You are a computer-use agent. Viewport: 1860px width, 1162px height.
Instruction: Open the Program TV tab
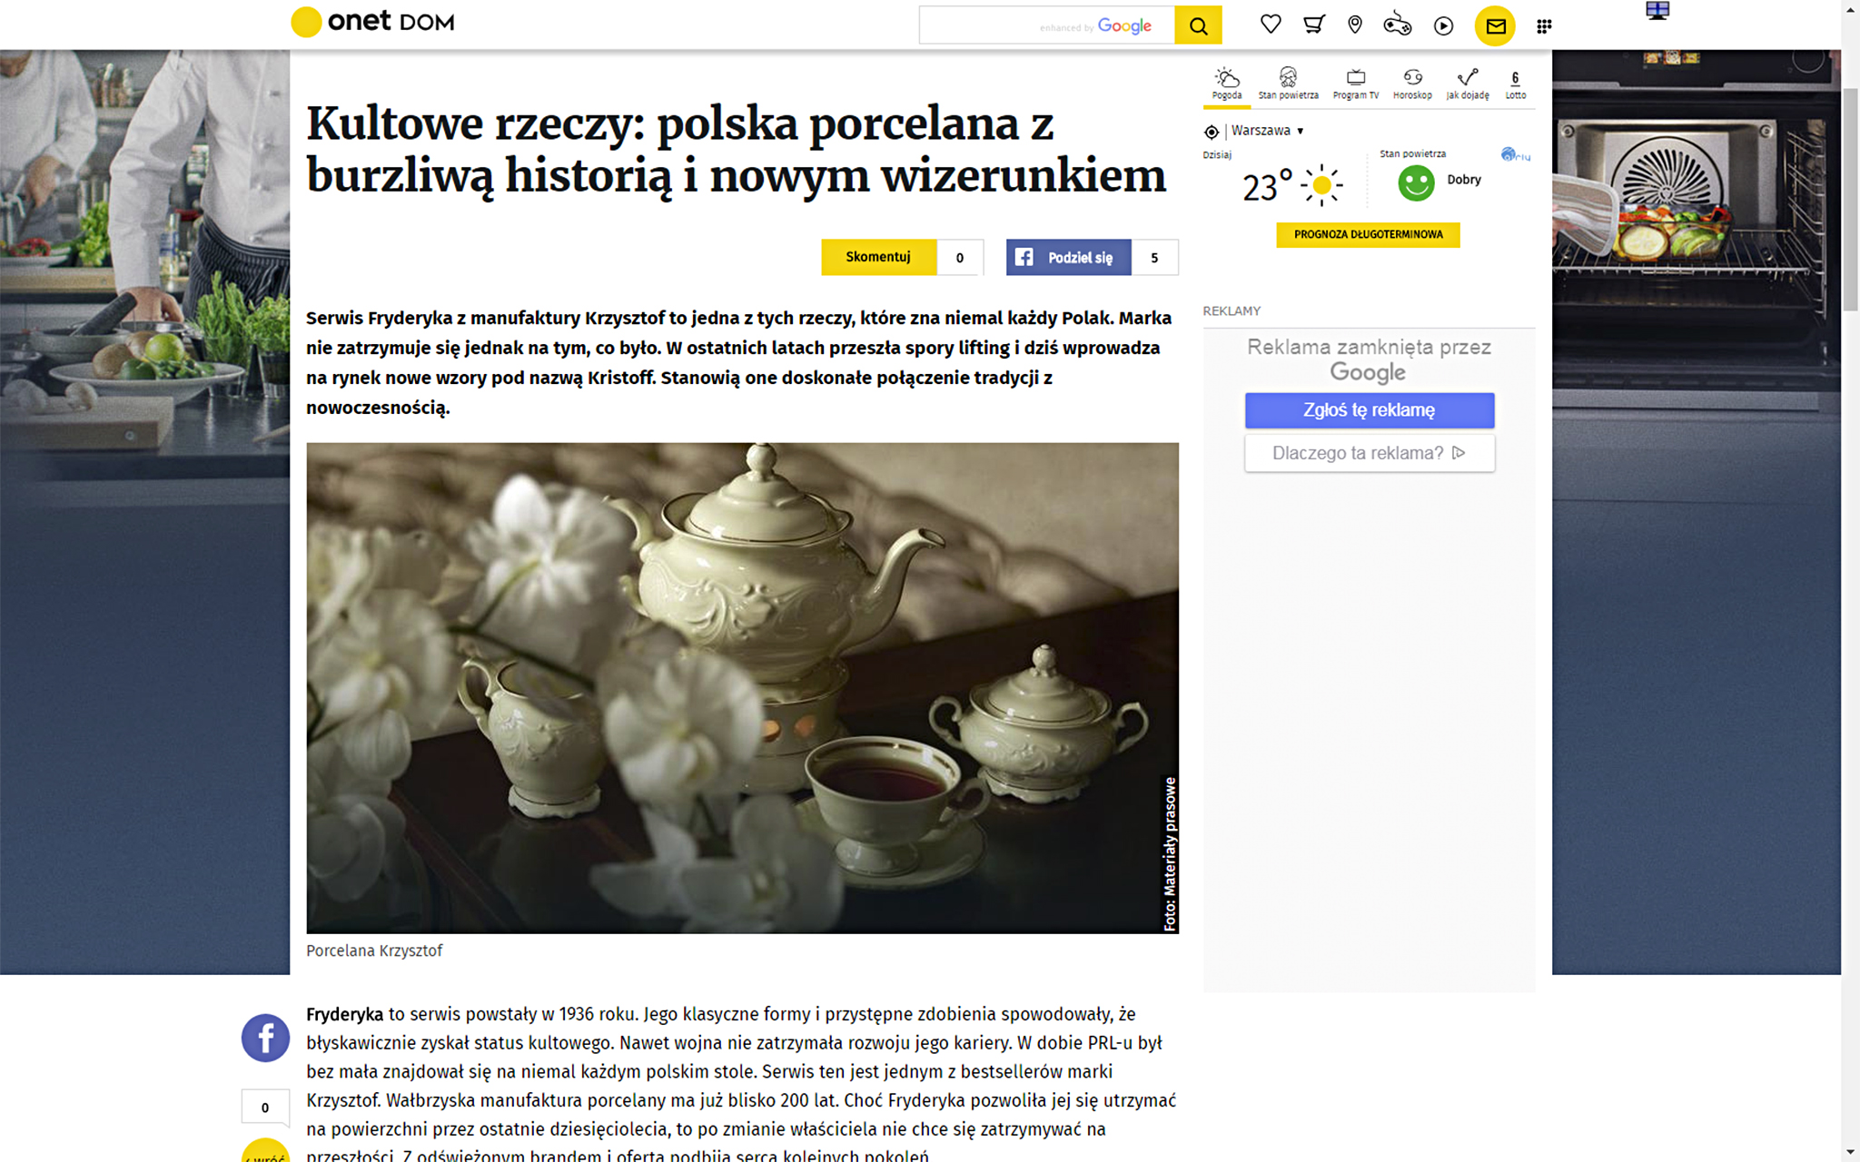tap(1356, 84)
